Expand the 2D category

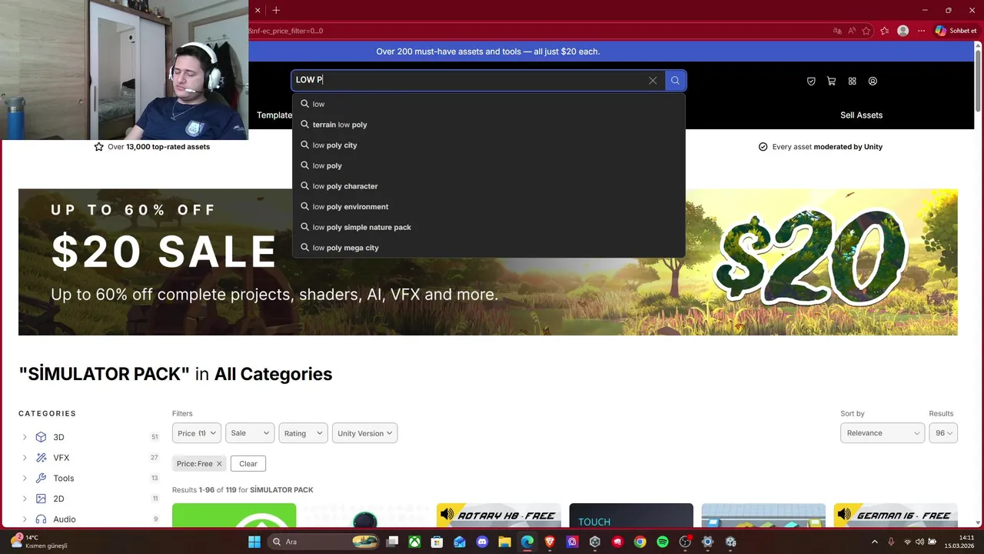[x=25, y=499]
